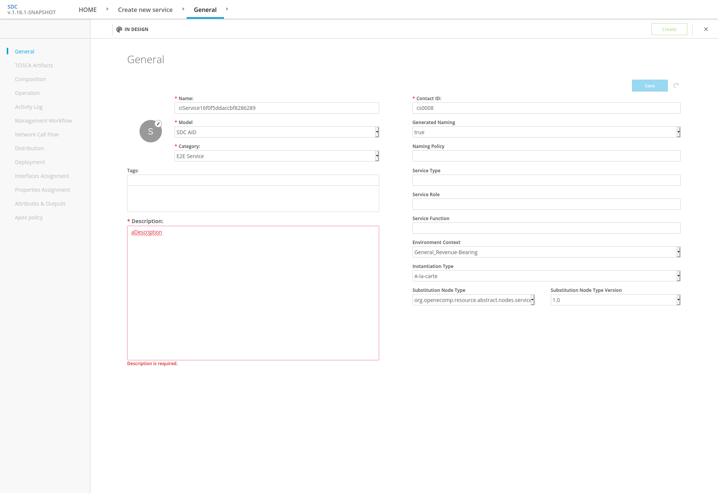Open Composition in the left sidebar
718x493 pixels.
(x=30, y=79)
